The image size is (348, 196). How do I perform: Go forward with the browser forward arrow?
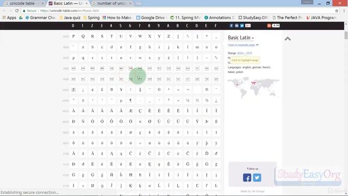point(10,10)
